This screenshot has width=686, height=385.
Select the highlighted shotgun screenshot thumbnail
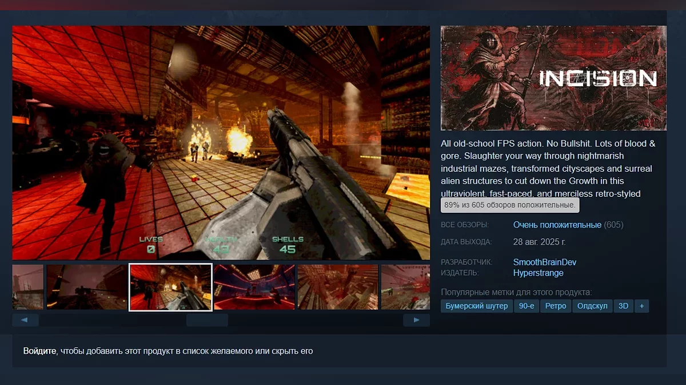coord(170,287)
